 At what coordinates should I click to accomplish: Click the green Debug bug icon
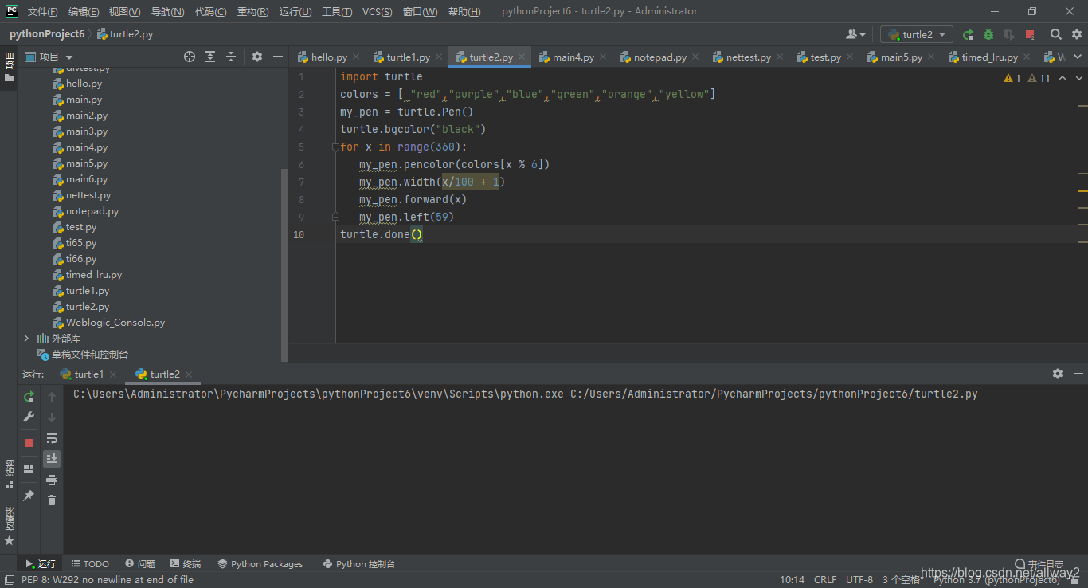point(988,34)
